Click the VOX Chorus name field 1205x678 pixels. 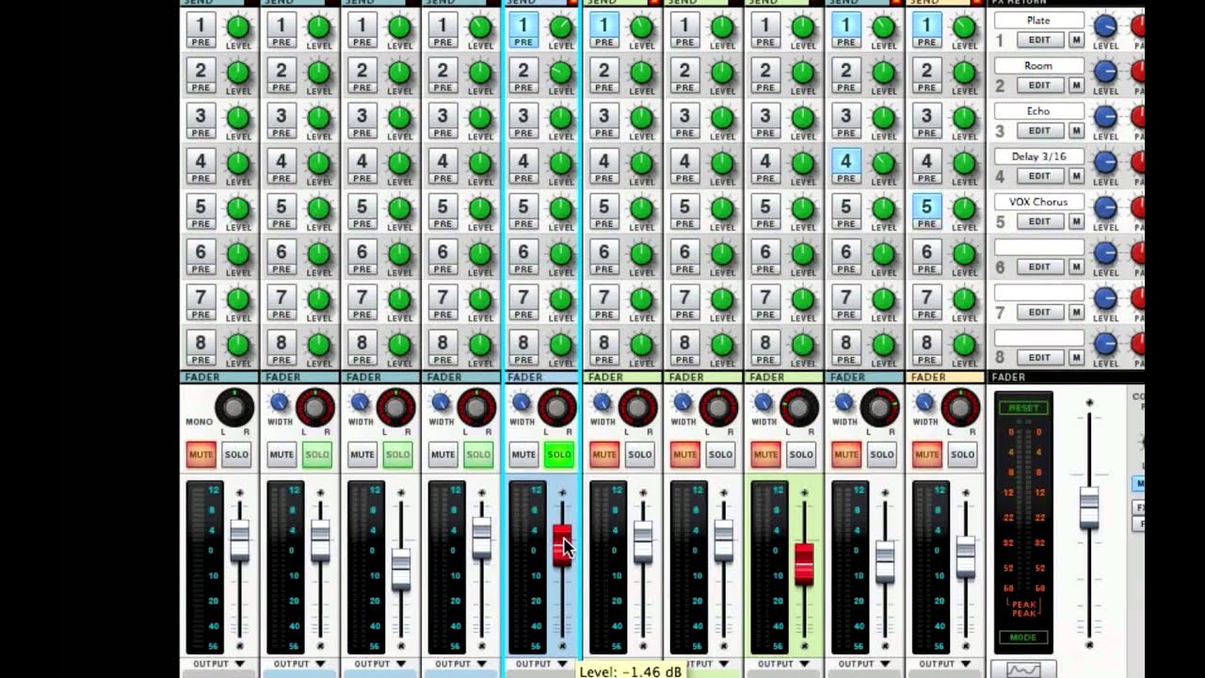(x=1039, y=202)
